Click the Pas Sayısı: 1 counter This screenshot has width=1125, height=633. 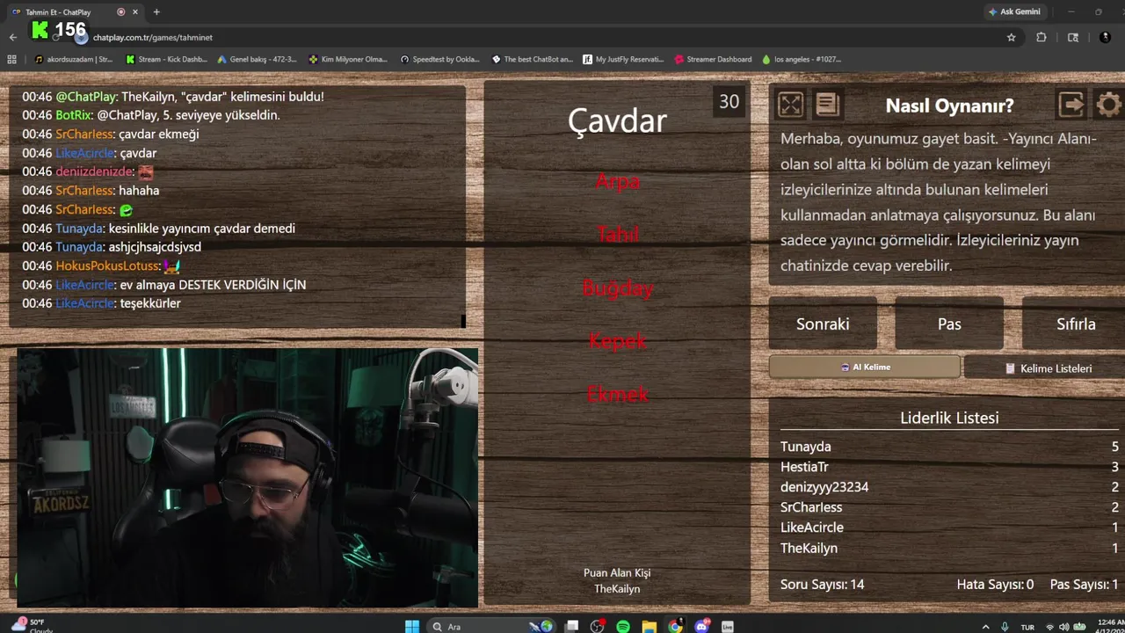pos(1084,585)
